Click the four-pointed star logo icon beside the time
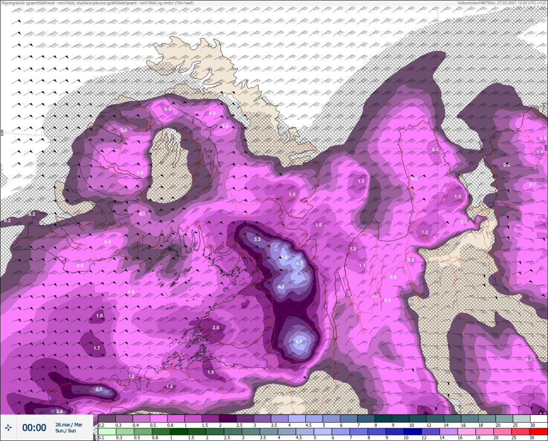 9,427
